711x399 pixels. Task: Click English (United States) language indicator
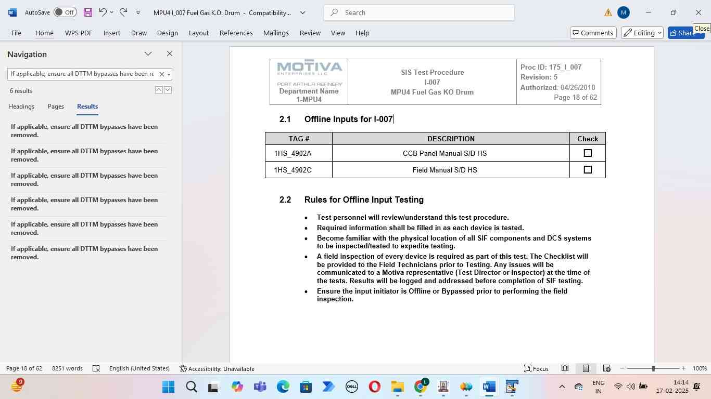coord(139,368)
